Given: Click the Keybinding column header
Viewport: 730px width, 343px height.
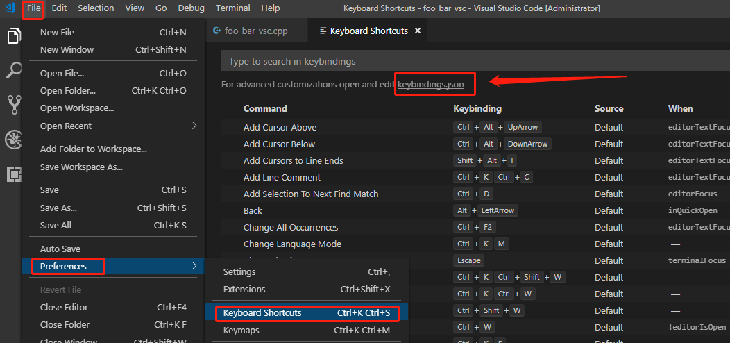Looking at the screenshot, I should tap(477, 108).
